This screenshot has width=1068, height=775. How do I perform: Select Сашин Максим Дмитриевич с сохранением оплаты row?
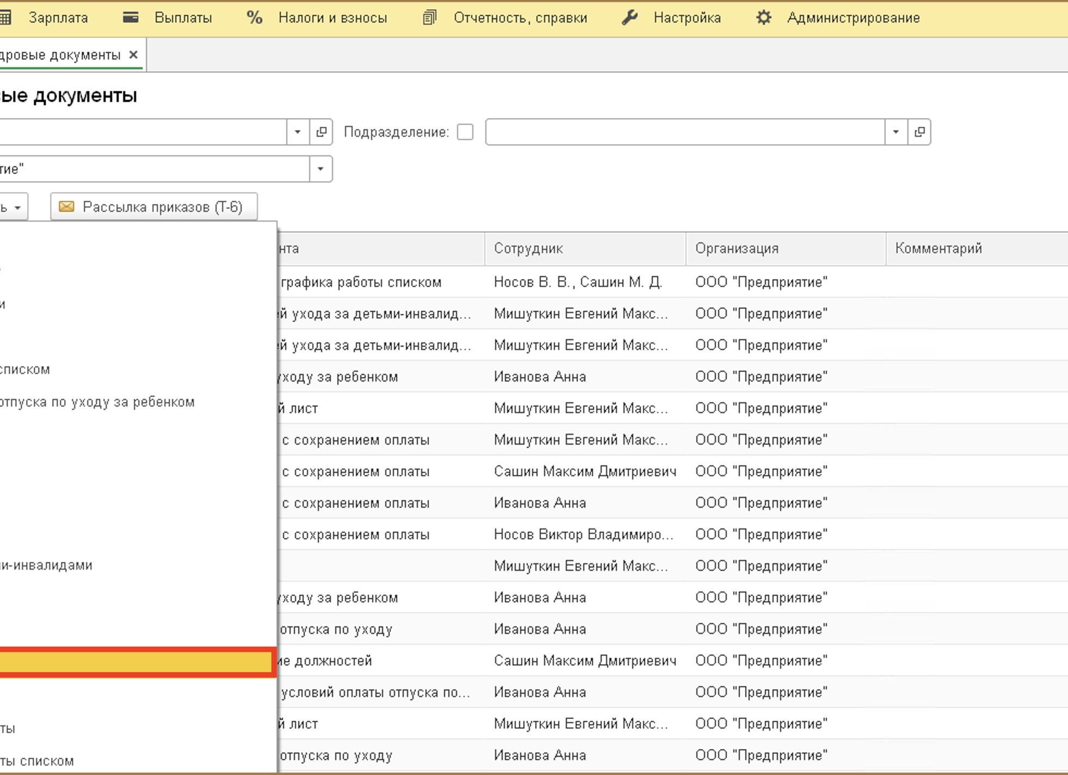point(672,471)
